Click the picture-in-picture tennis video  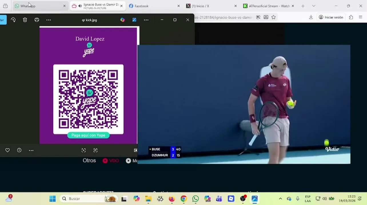click(x=244, y=104)
